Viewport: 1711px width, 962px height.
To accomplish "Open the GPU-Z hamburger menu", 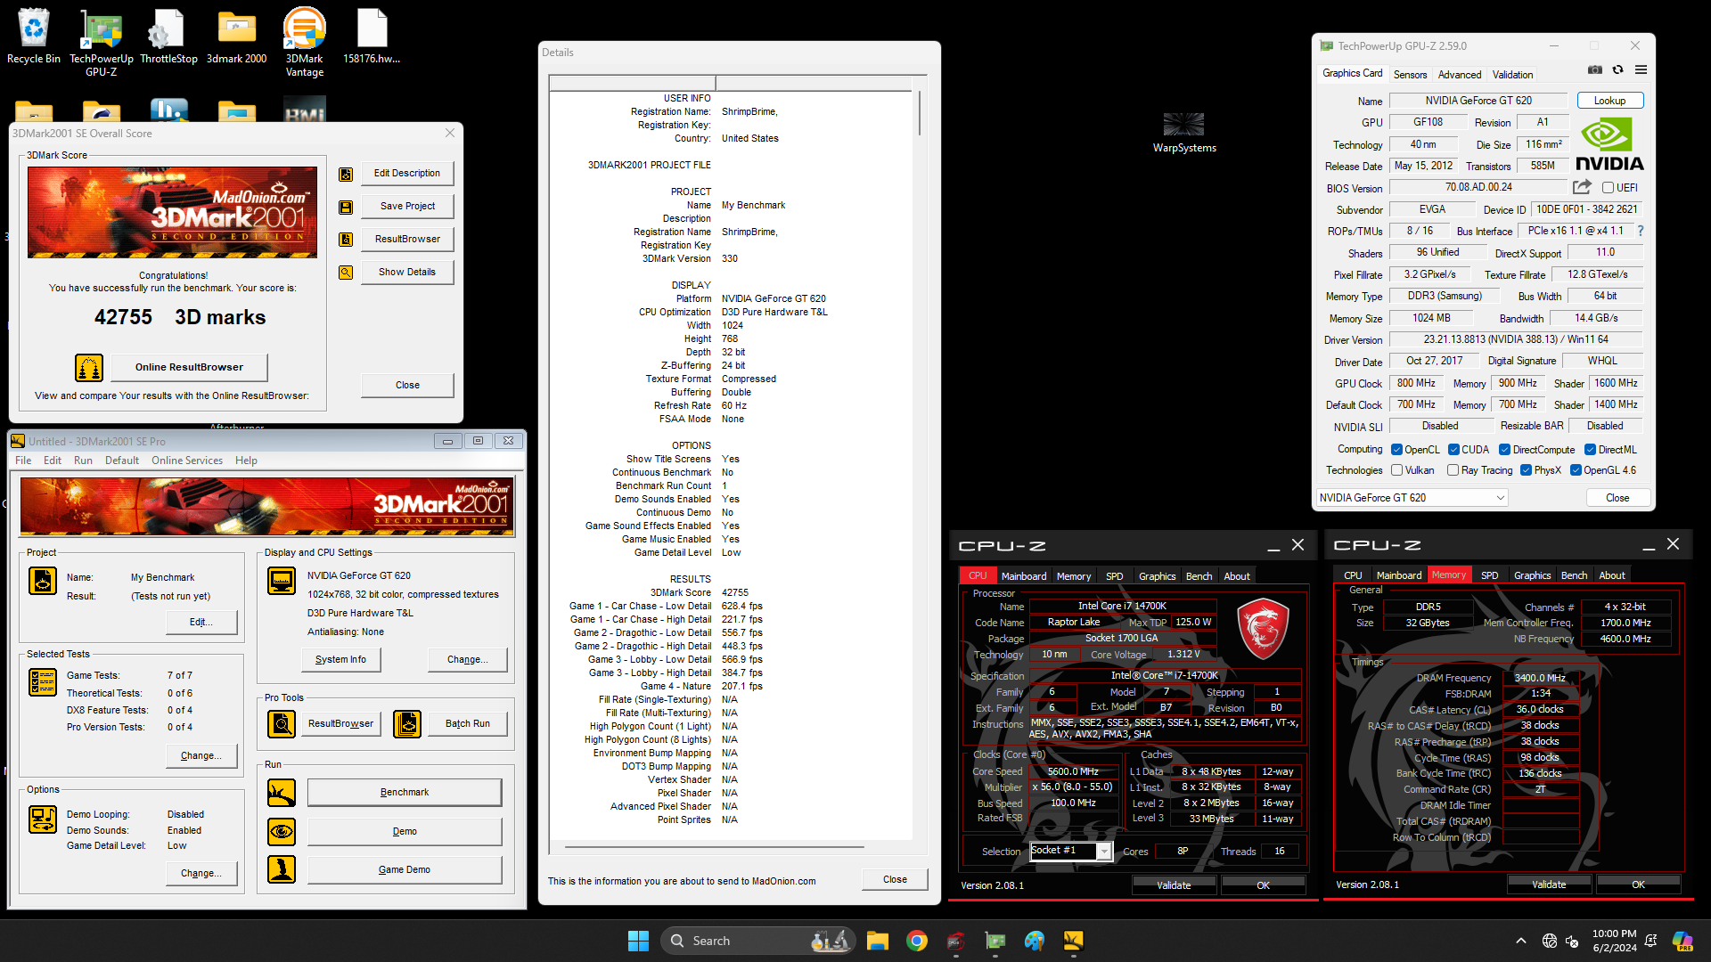I will pos(1641,70).
